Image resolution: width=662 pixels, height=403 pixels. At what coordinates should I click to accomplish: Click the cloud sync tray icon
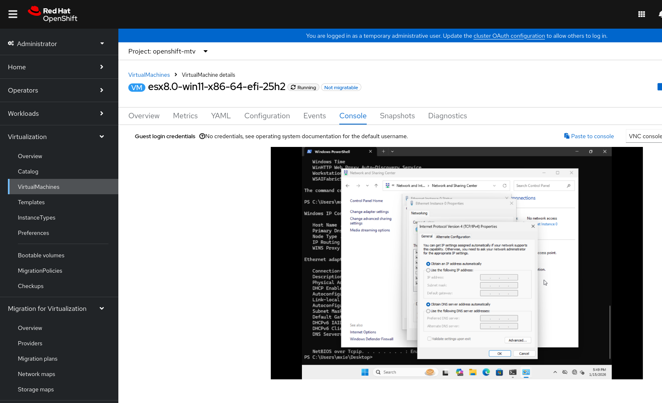click(x=565, y=372)
